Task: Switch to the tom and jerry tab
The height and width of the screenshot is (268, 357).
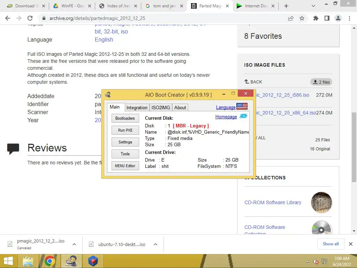Action: click(x=162, y=6)
